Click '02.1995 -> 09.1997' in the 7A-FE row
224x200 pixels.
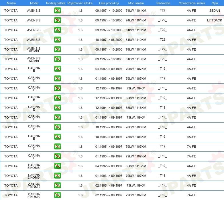tap(109, 195)
